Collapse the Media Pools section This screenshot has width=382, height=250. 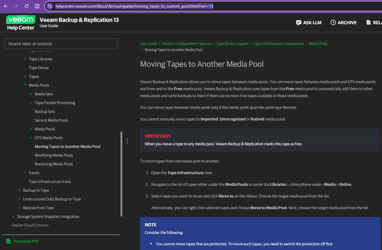click(25, 85)
